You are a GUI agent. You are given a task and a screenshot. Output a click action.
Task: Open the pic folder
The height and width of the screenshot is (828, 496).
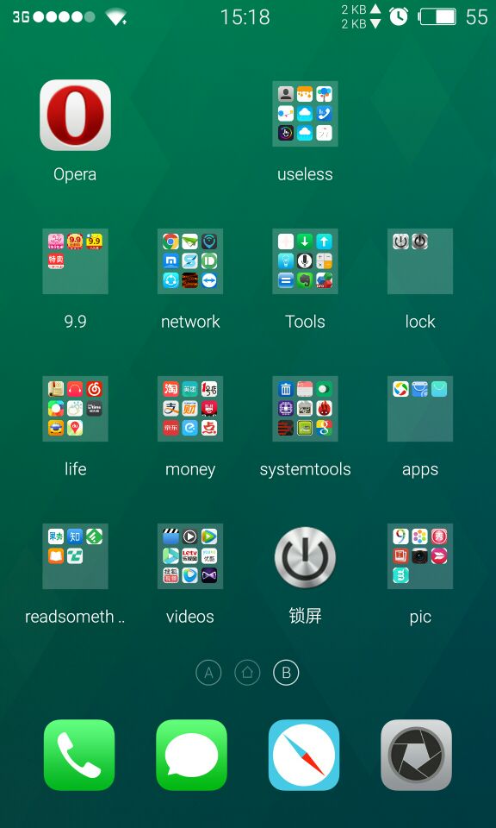coord(420,556)
